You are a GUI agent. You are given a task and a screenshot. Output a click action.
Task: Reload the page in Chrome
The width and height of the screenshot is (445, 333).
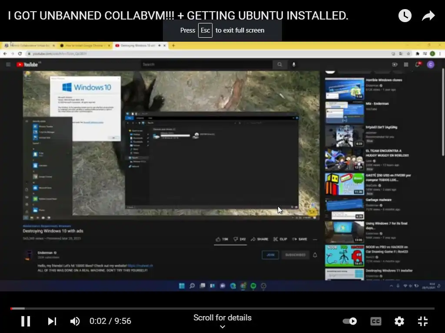point(20,53)
